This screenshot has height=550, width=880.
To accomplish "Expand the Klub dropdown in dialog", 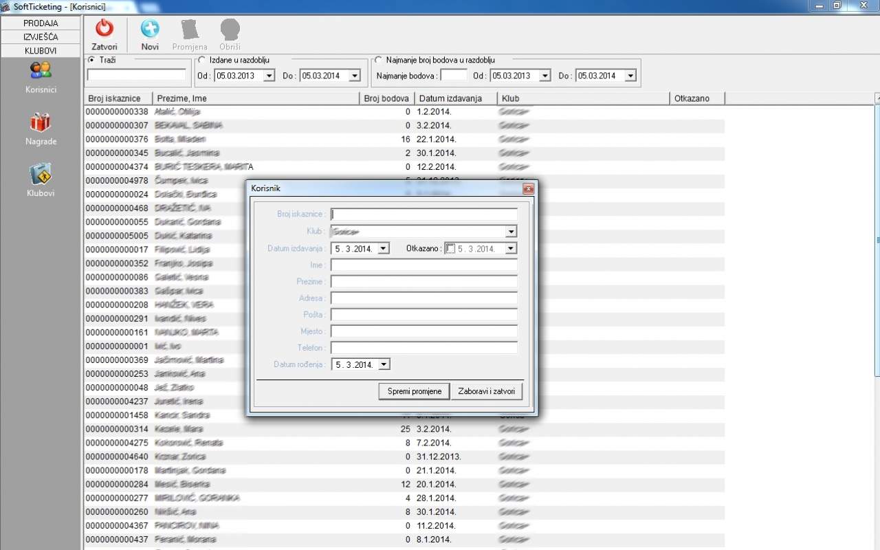I will (x=511, y=232).
